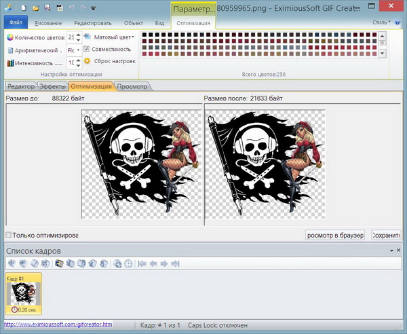Click the move frame down icon
This screenshot has height=334, width=407.
click(x=104, y=263)
